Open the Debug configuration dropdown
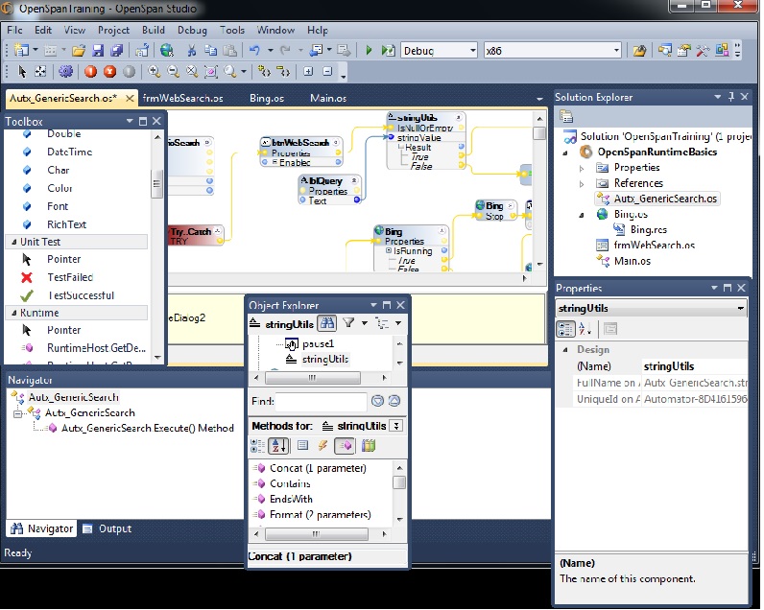Screen dimensions: 764x610 (x=472, y=50)
